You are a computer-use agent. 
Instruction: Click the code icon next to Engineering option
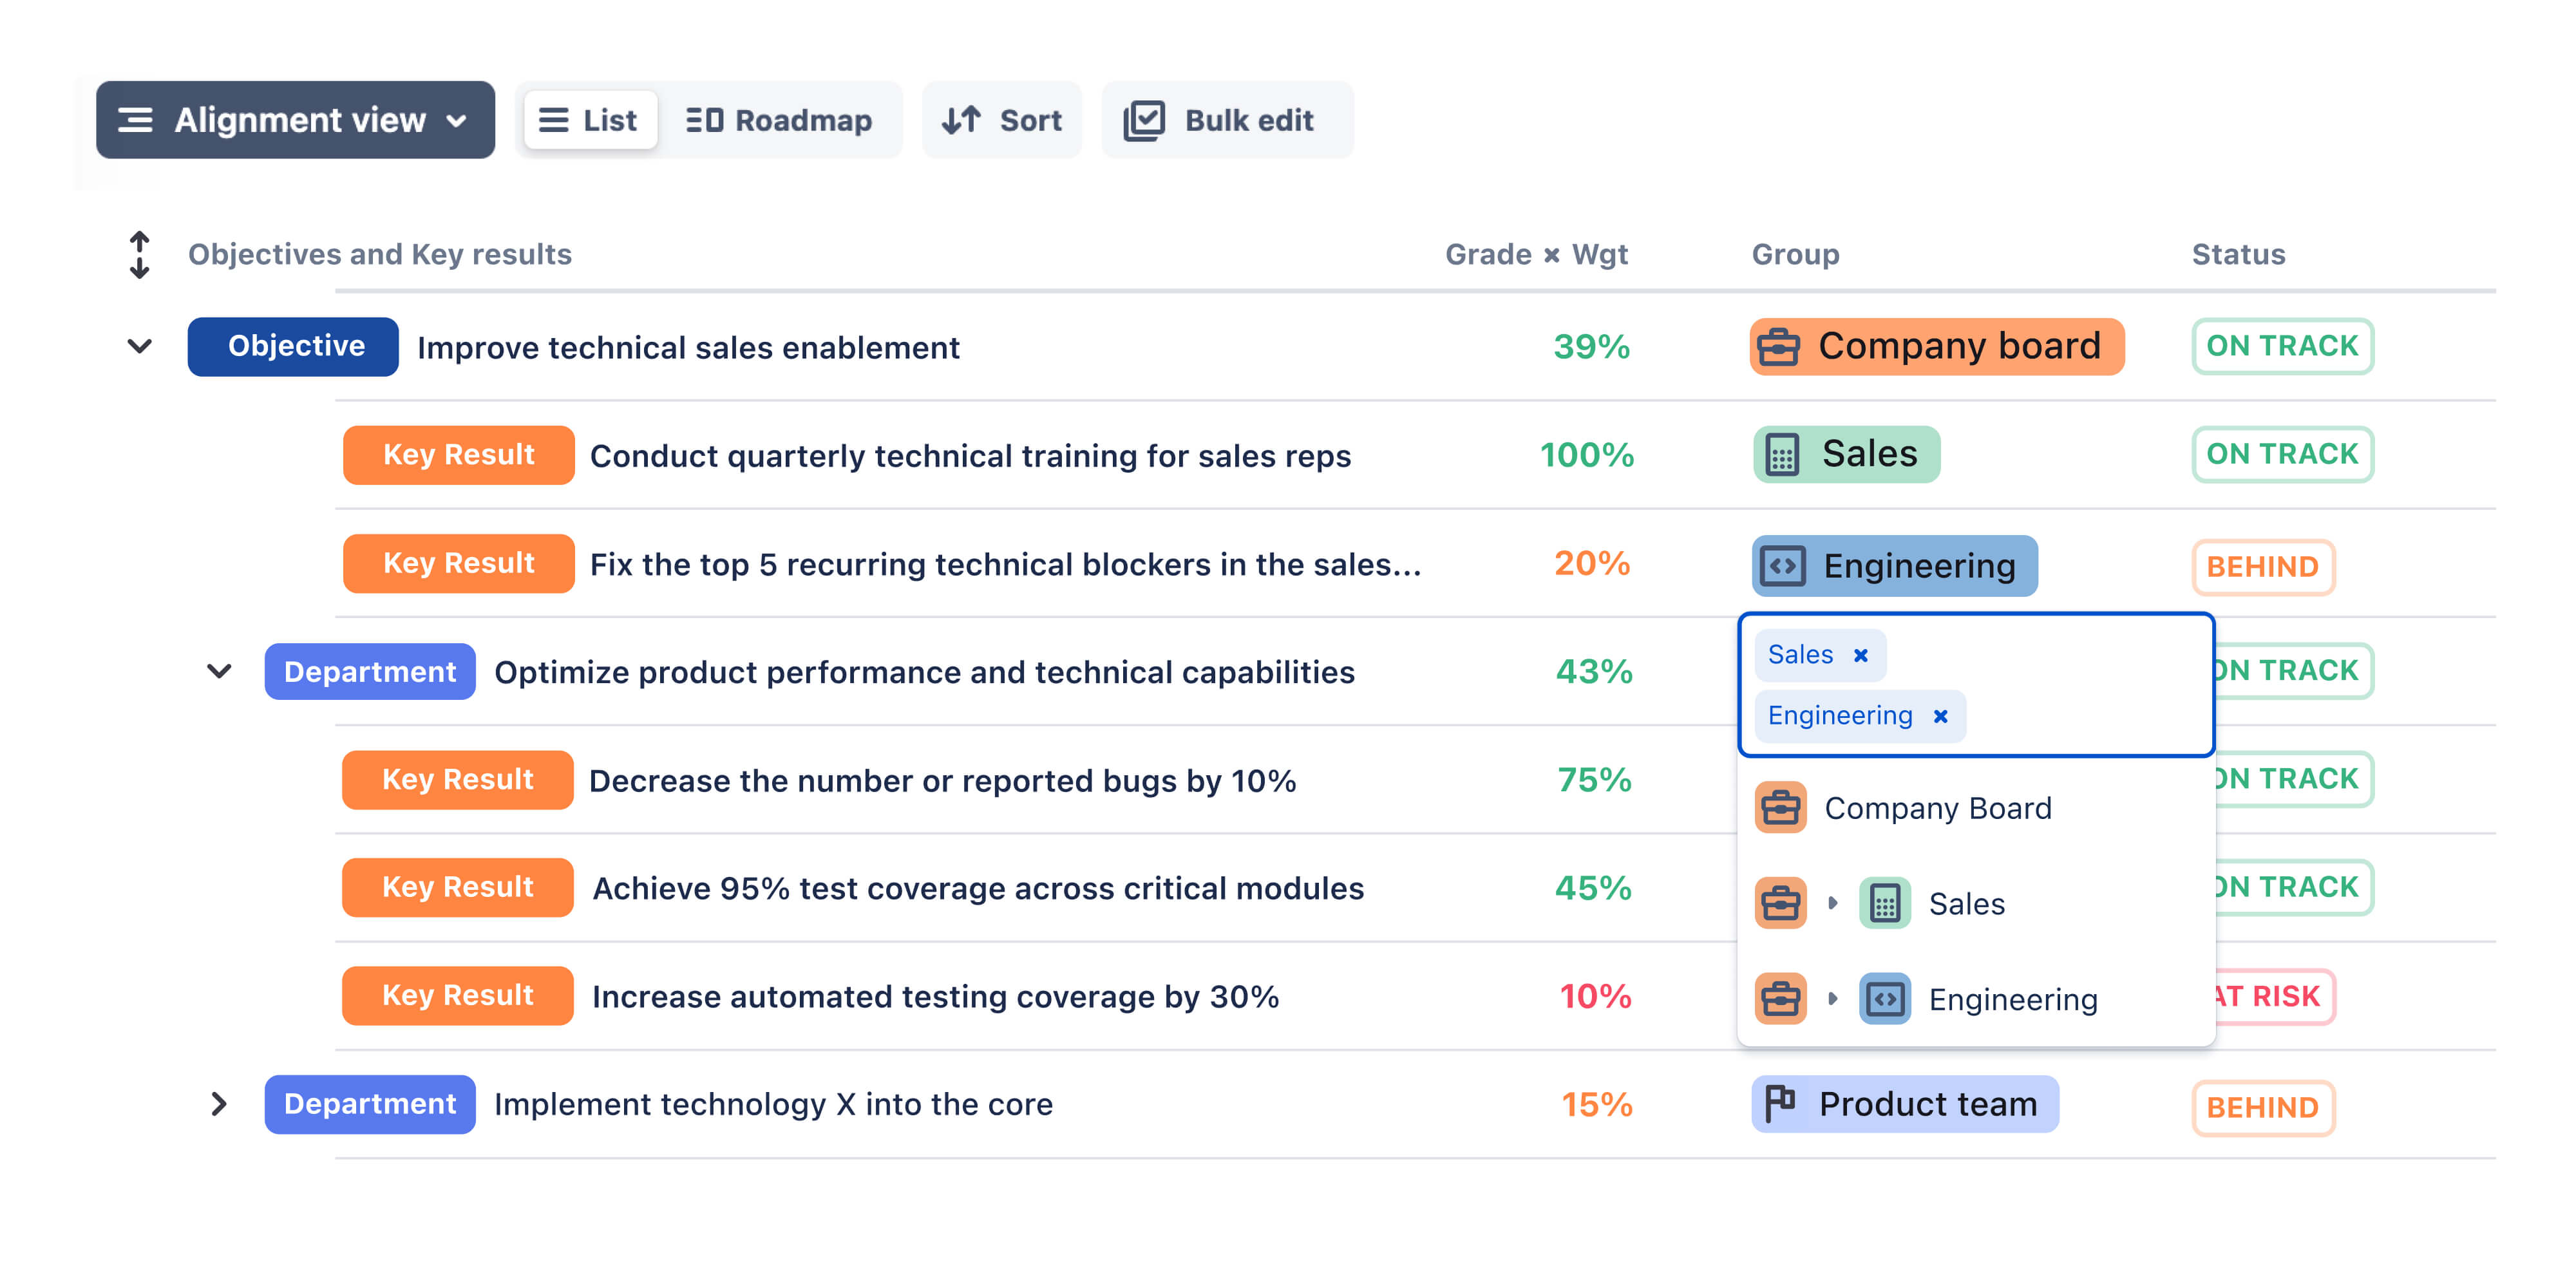tap(1884, 999)
